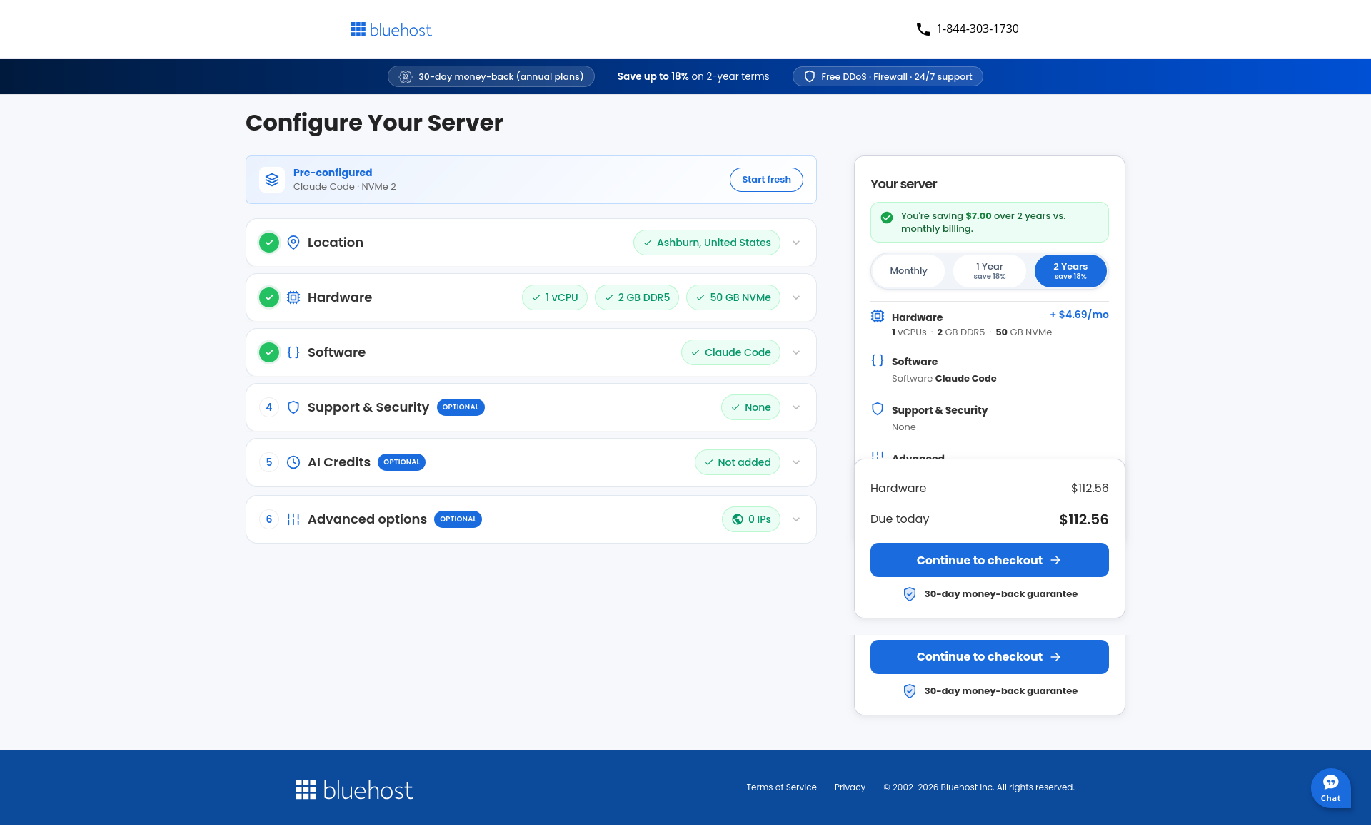Click the Pre-configured layers icon

pyautogui.click(x=272, y=180)
